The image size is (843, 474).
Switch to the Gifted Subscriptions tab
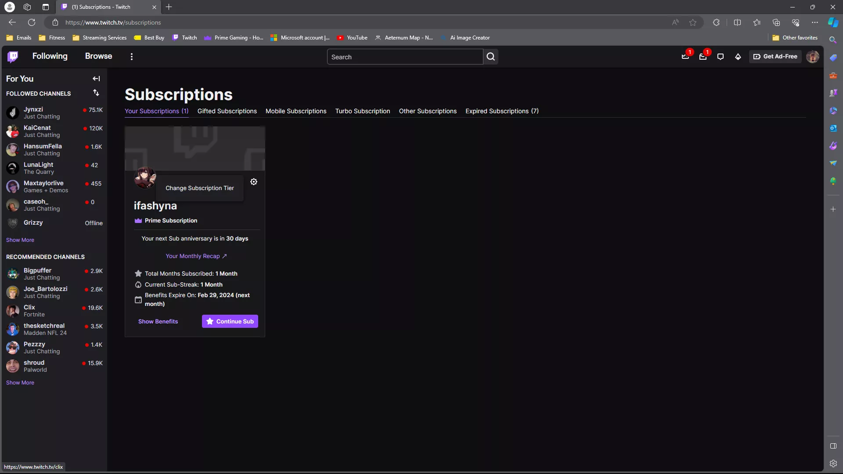click(227, 111)
